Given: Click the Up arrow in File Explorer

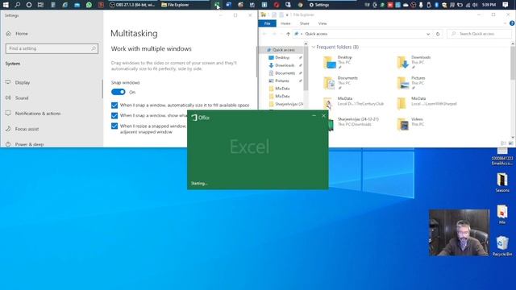Looking at the screenshot, I should tap(288, 34).
